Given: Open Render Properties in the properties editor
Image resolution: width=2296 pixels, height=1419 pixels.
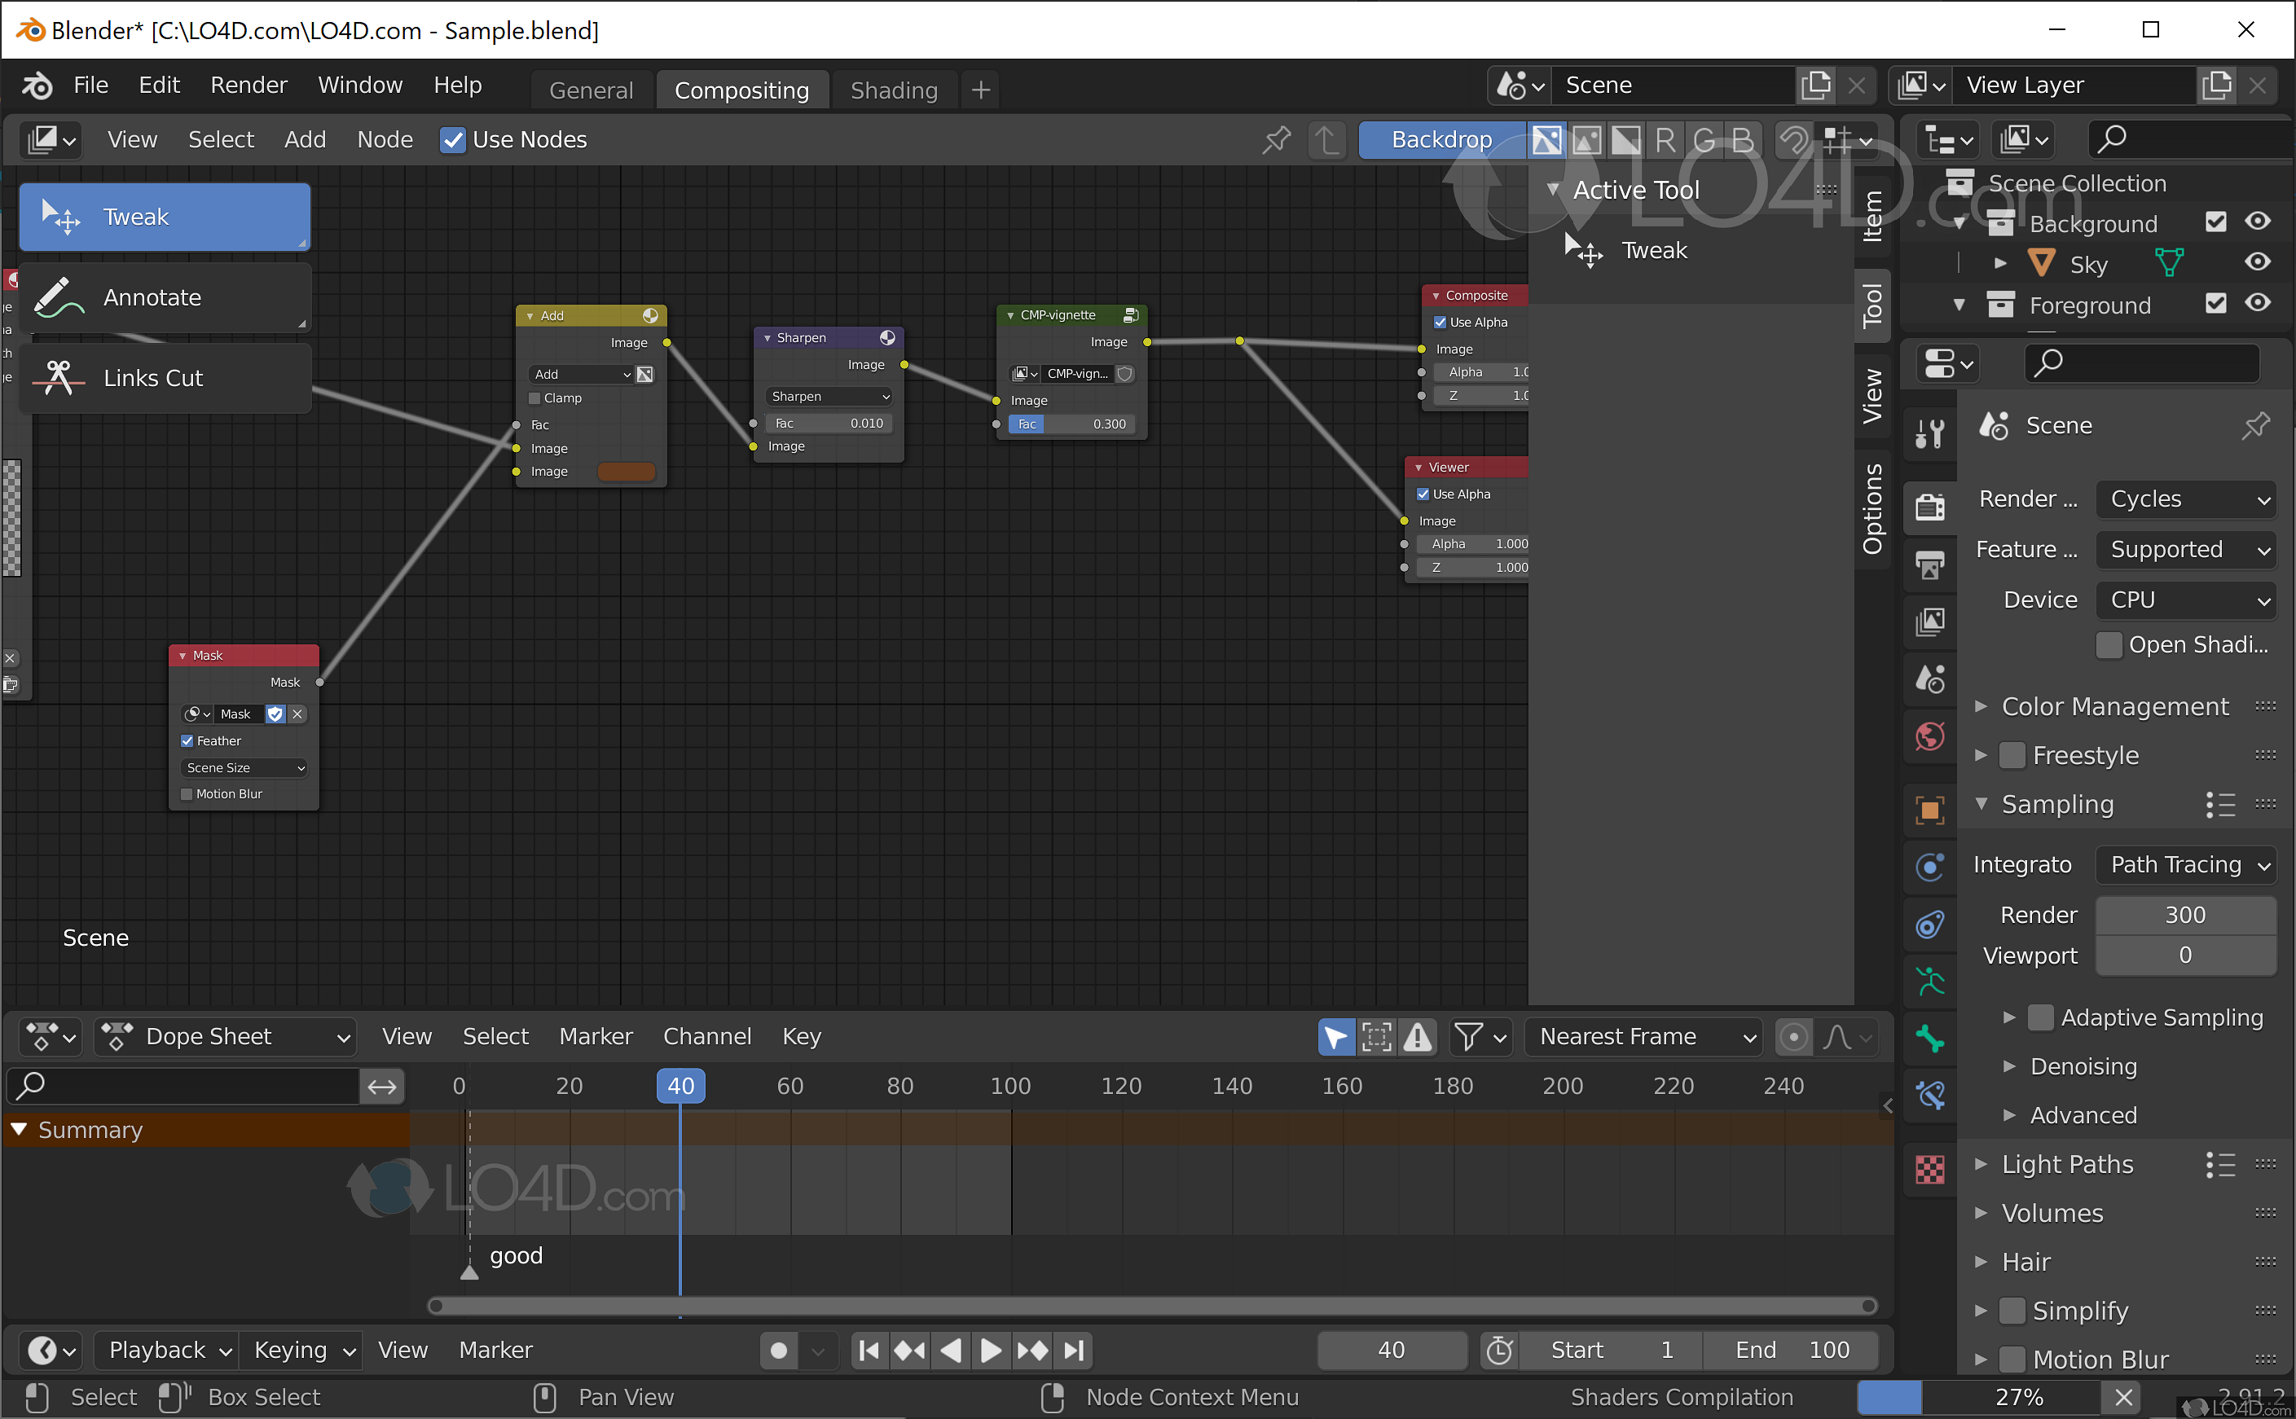Looking at the screenshot, I should coord(1929,507).
